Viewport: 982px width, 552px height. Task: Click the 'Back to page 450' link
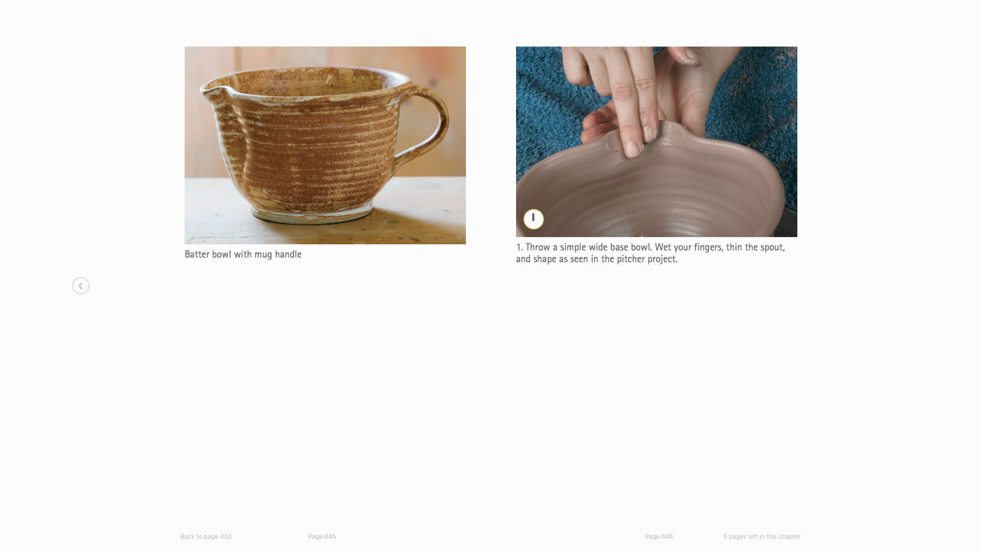206,537
